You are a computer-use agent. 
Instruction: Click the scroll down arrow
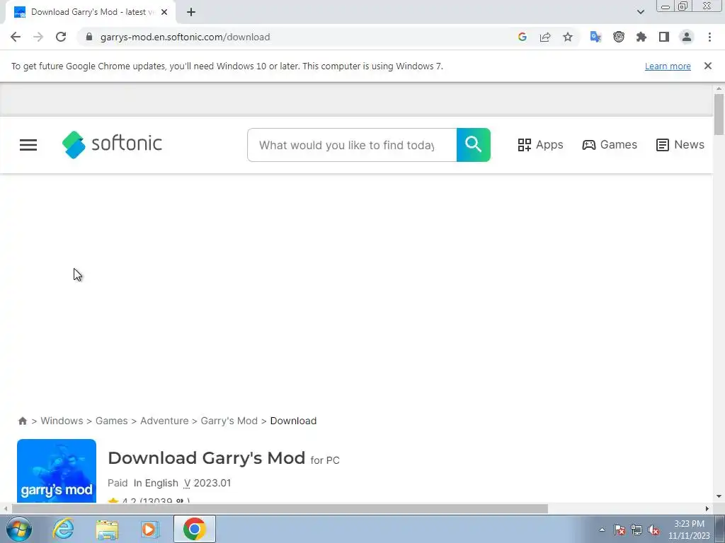pos(719,496)
